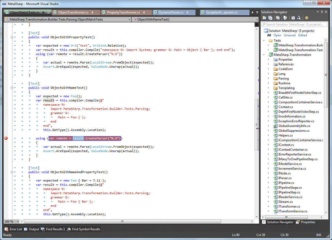The image size is (332, 240).
Task: Filter Solution Navigator by Edited files
Action: pos(302,35)
